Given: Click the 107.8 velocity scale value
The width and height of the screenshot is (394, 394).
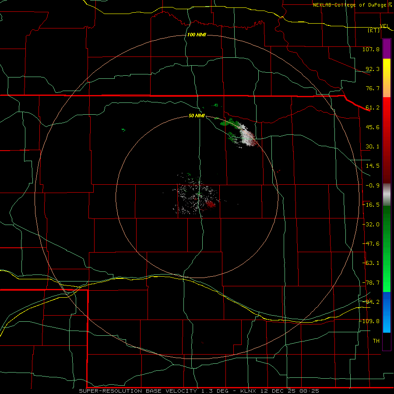Looking at the screenshot, I should coord(371,49).
